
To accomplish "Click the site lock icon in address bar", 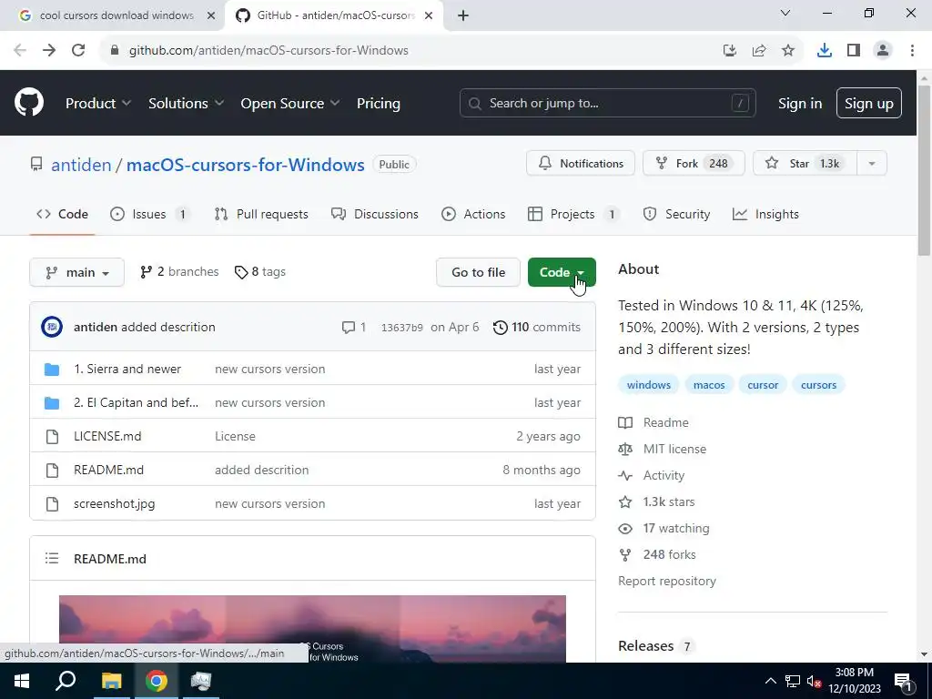I will 115,51.
